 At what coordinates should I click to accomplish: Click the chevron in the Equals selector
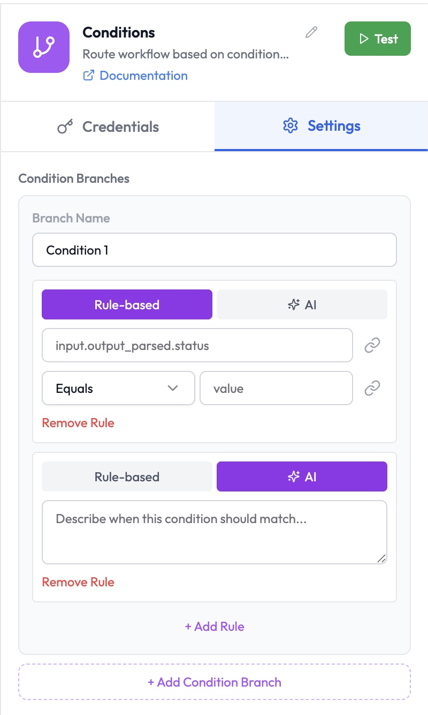[173, 388]
